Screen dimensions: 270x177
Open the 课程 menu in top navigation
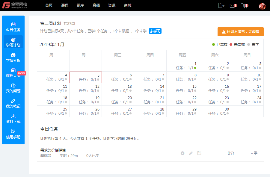pos(64,5)
